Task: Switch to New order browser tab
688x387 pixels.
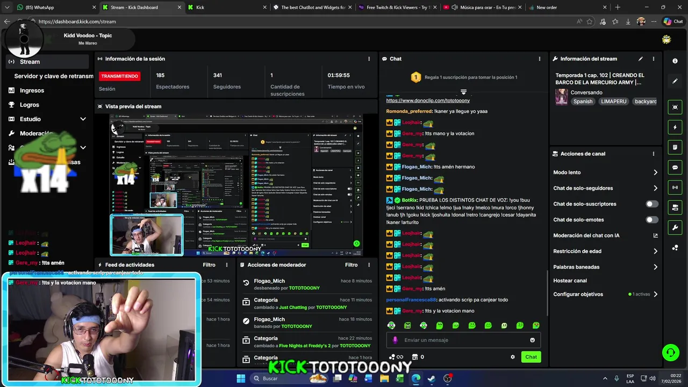Action: point(568,8)
